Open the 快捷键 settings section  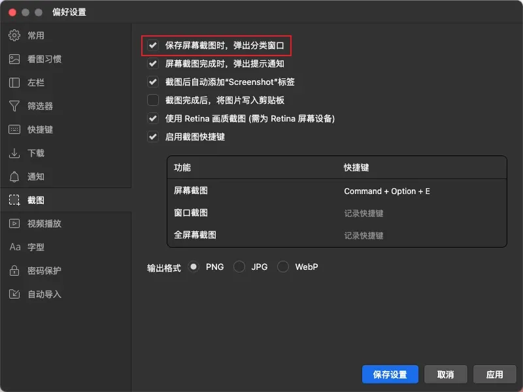tap(66, 129)
